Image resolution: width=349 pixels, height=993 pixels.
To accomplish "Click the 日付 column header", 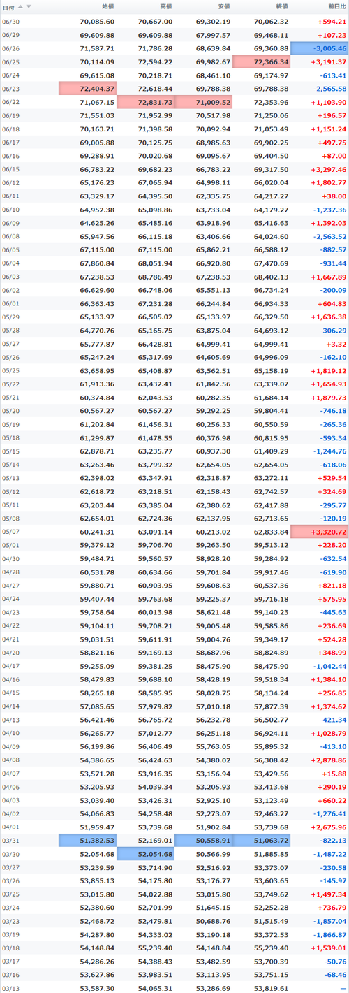I will point(8,7).
